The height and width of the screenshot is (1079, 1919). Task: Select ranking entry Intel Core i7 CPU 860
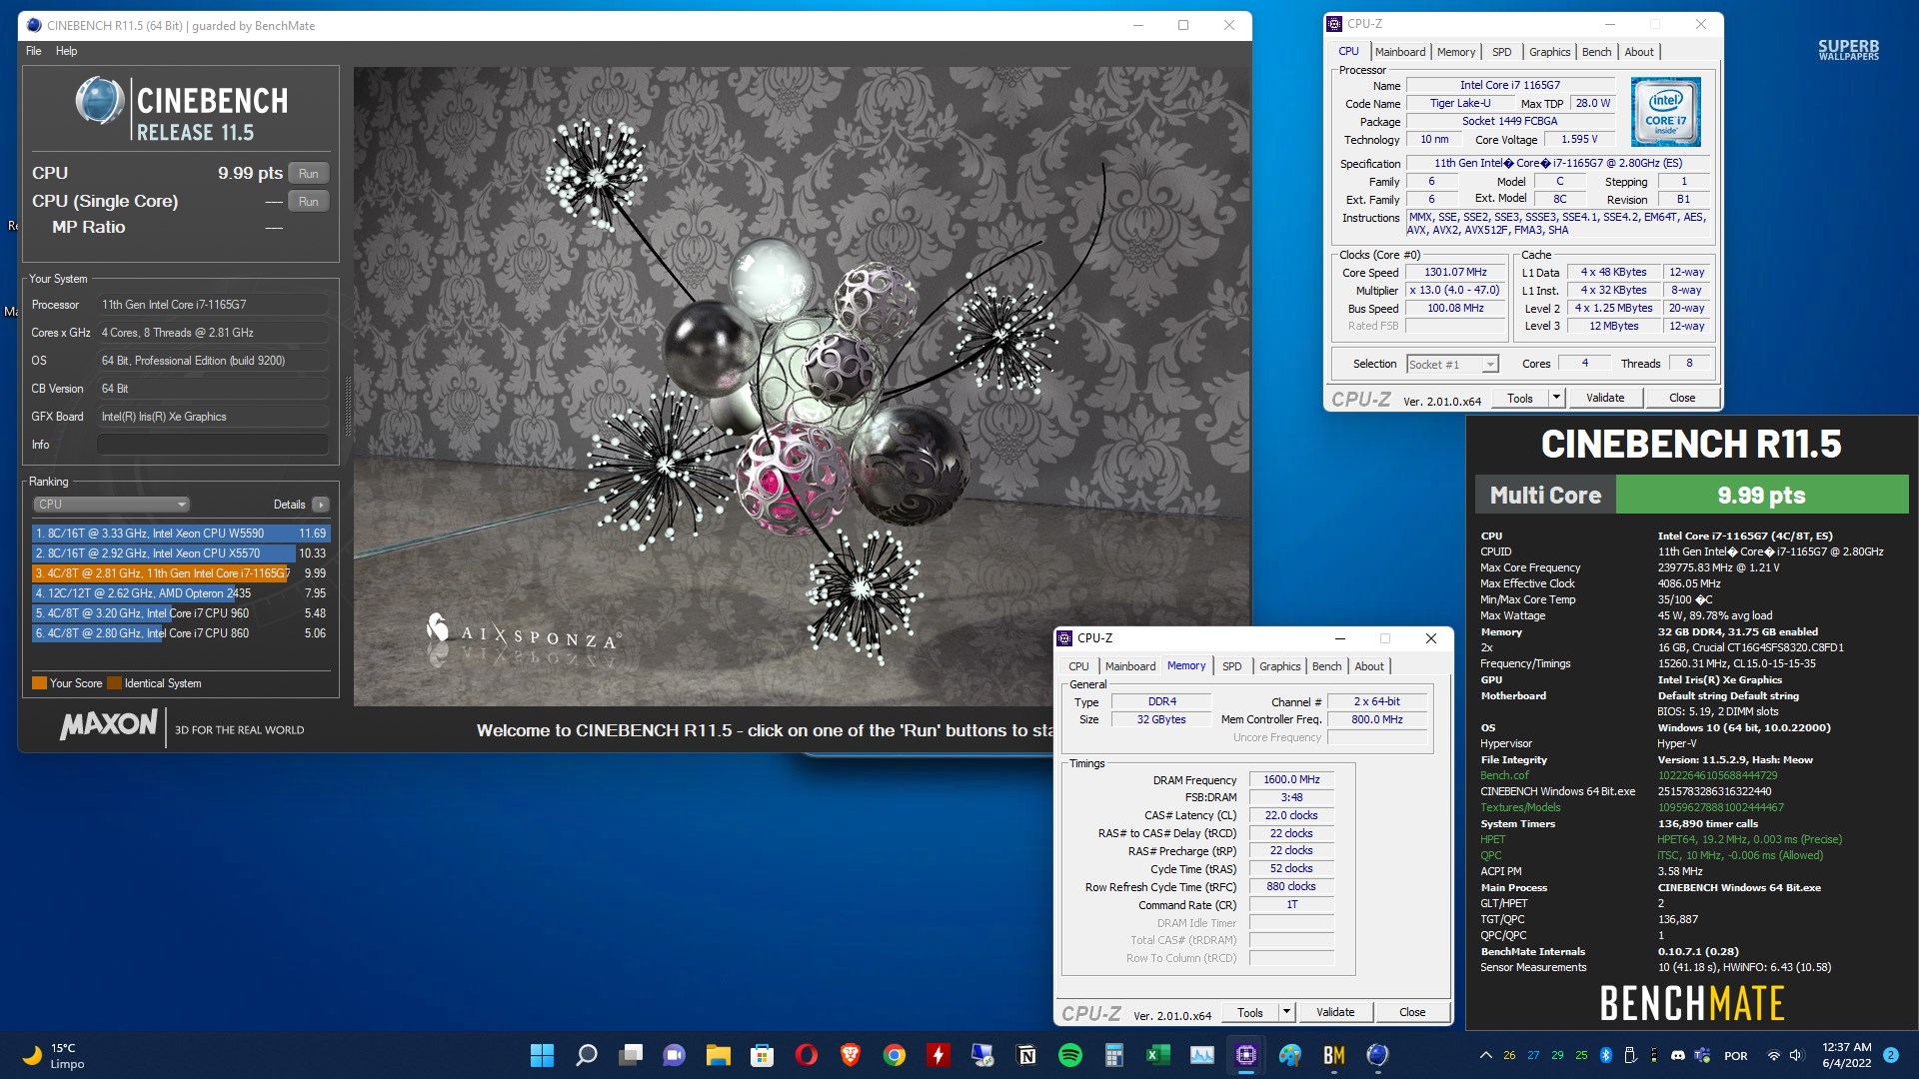click(x=181, y=633)
